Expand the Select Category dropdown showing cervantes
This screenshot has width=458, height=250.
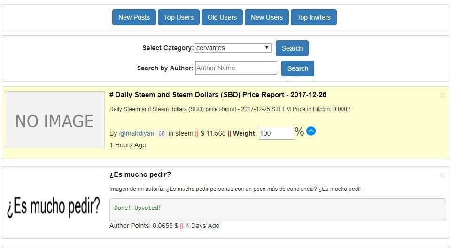233,48
